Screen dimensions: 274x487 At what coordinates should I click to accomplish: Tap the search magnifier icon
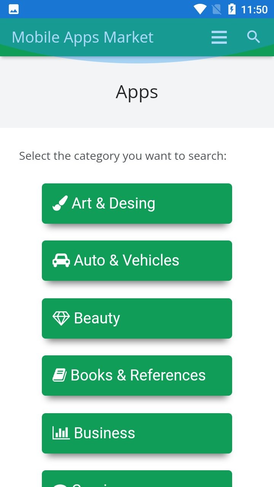point(253,37)
